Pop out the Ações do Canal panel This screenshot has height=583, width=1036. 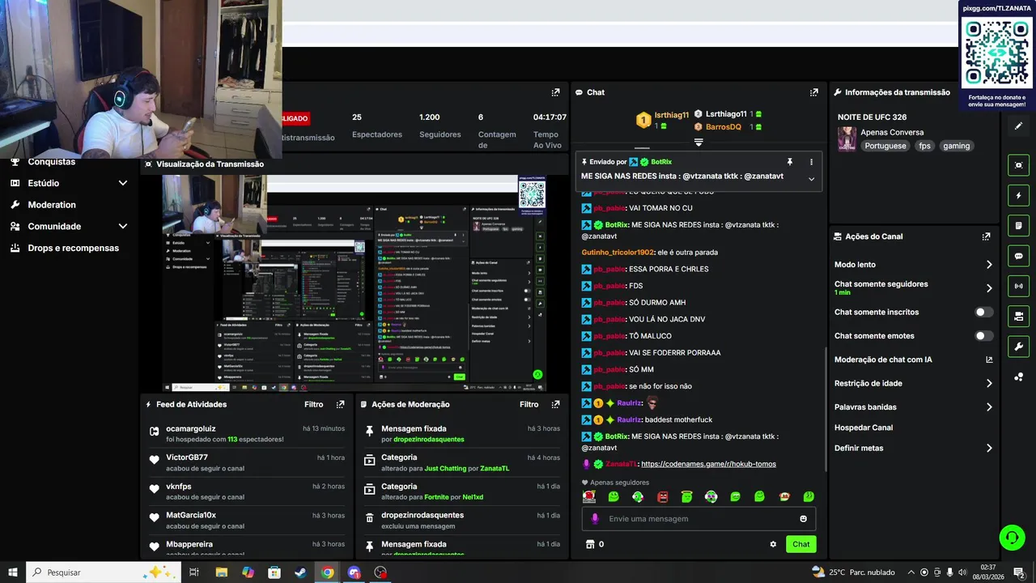click(x=986, y=236)
